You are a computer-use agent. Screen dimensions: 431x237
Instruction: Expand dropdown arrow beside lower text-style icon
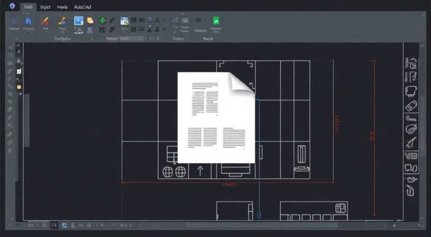164,29
